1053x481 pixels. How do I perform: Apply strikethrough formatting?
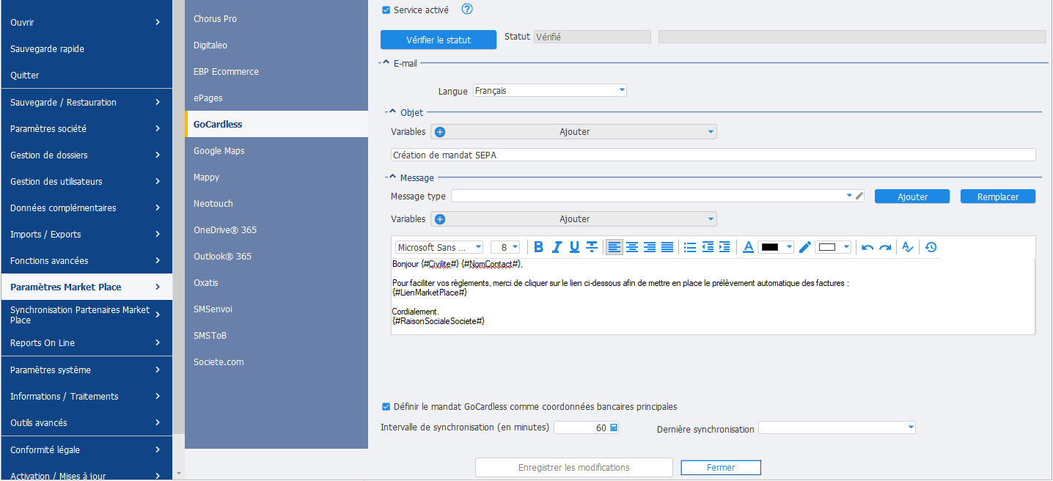pyautogui.click(x=592, y=247)
